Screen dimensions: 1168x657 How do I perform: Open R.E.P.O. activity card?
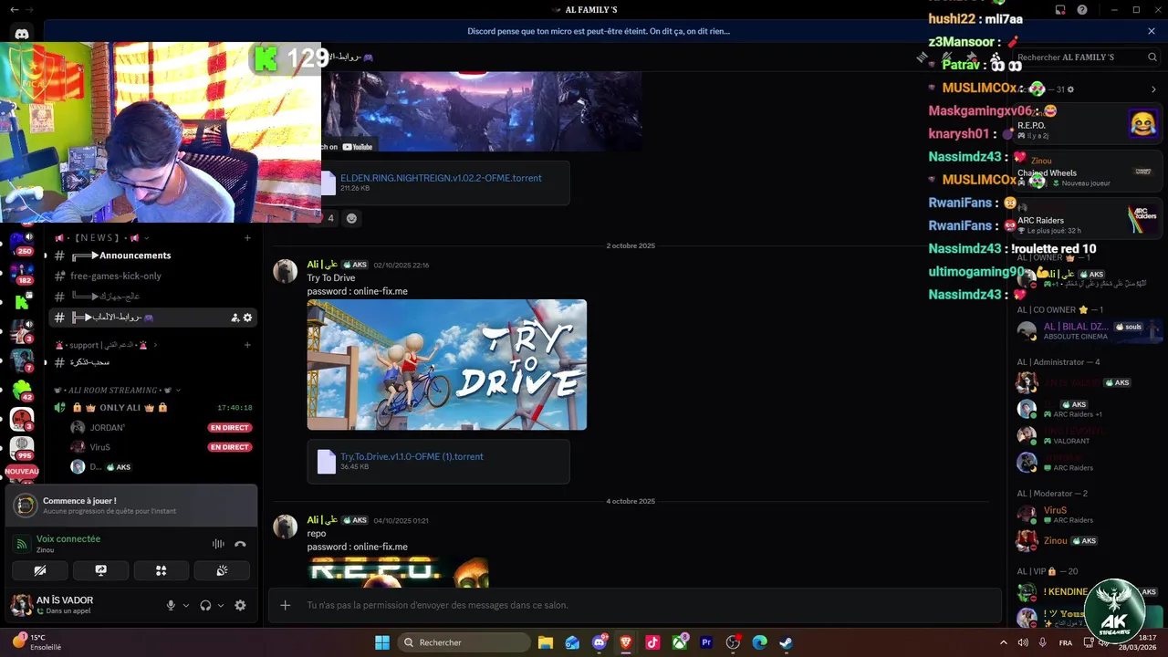point(1088,123)
